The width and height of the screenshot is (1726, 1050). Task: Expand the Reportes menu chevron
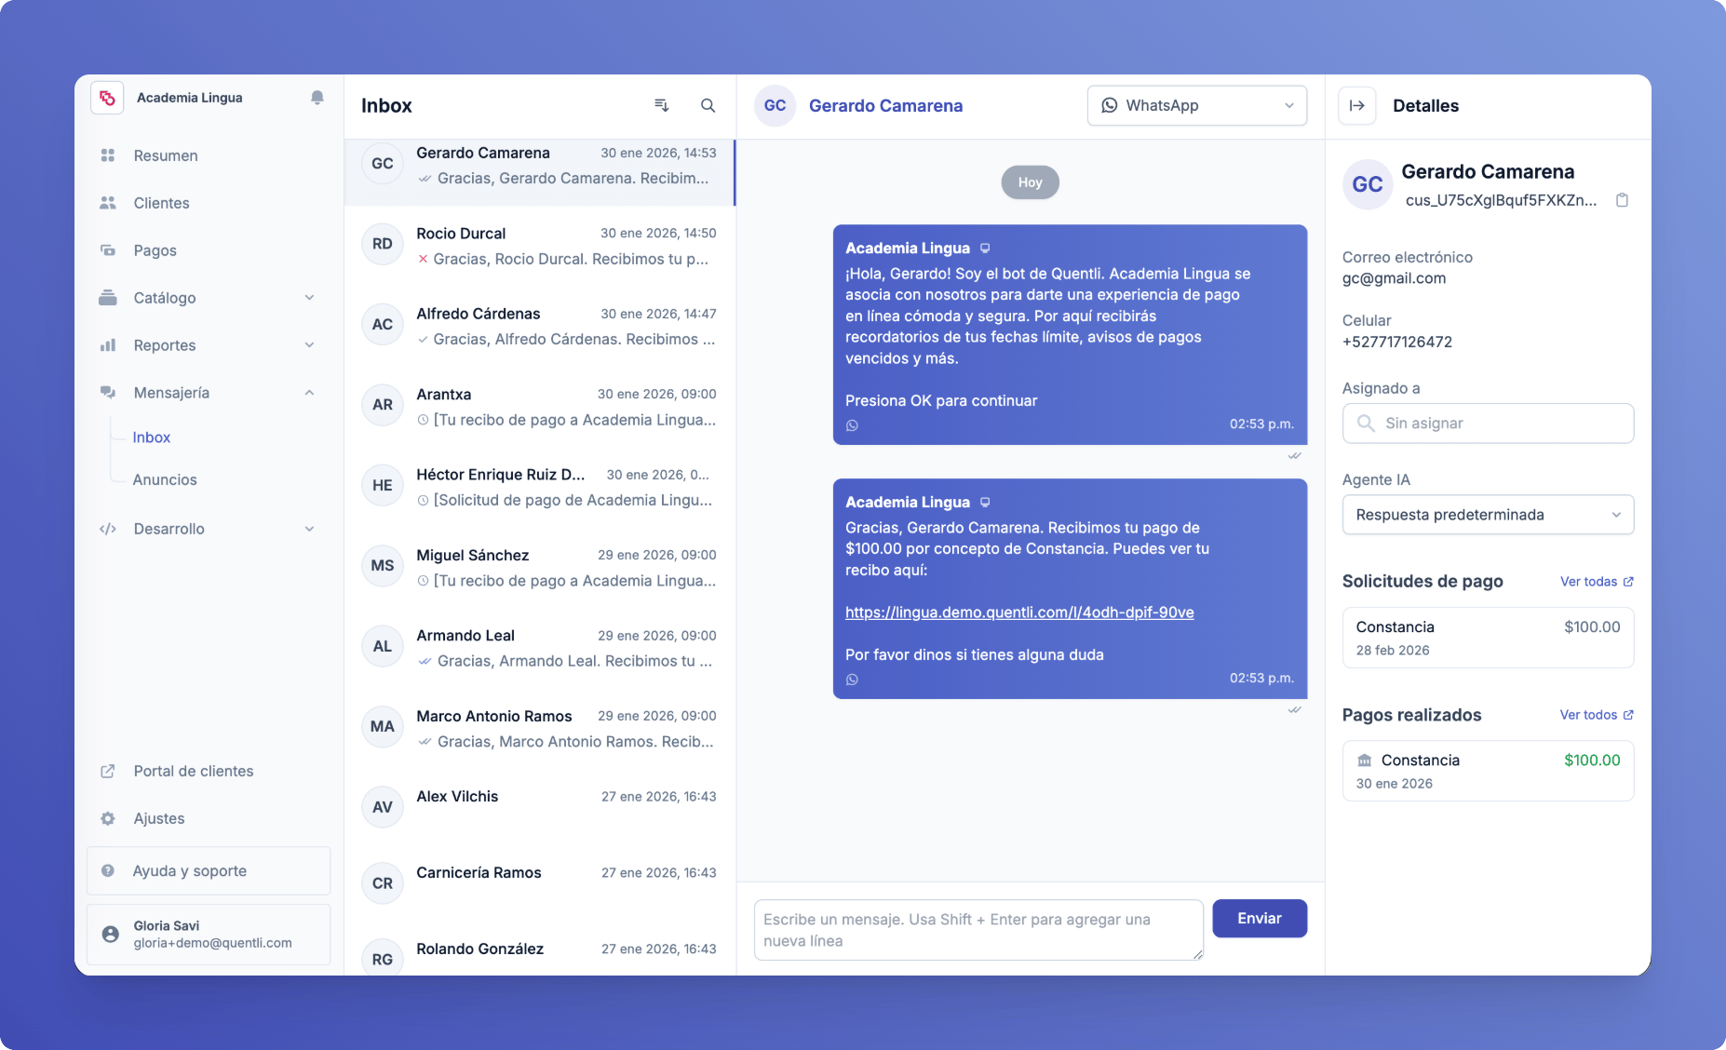[310, 345]
